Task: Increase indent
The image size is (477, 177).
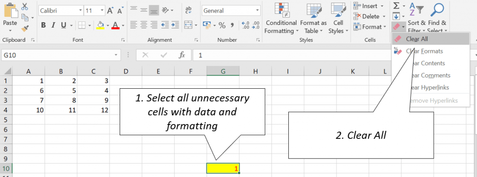Action: tap(175, 25)
